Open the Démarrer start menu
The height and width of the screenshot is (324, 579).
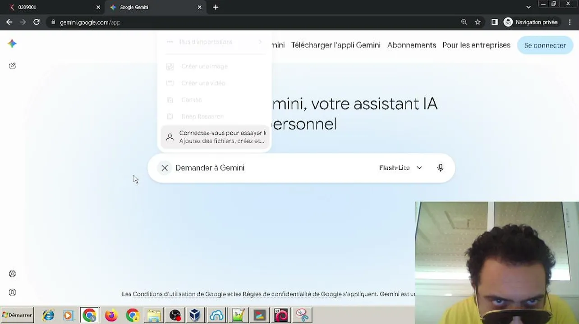click(17, 315)
